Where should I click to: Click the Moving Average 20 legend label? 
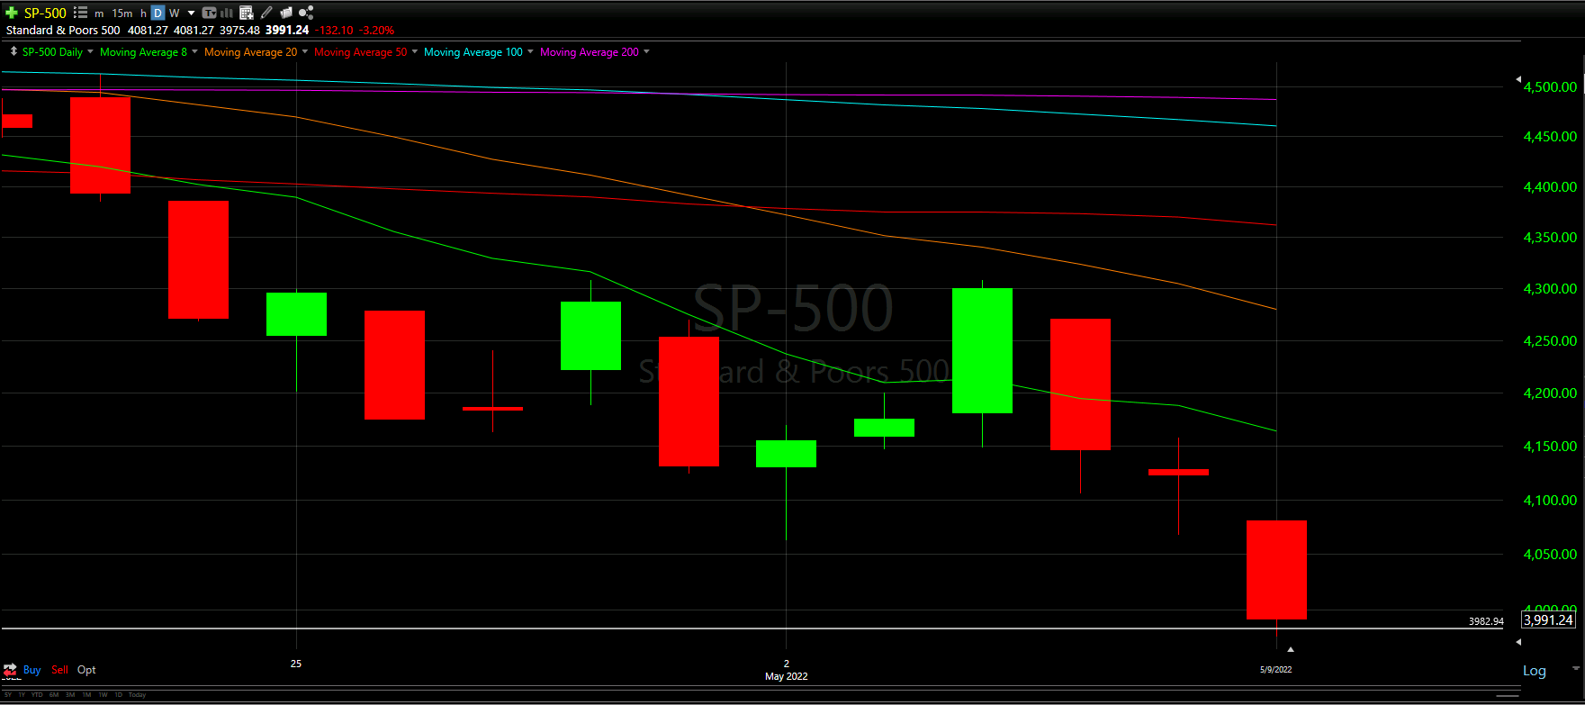[x=250, y=52]
